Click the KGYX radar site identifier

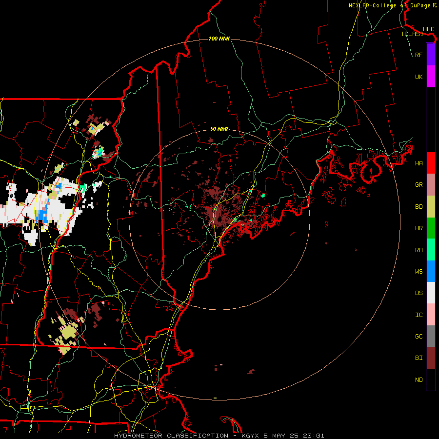(250, 436)
